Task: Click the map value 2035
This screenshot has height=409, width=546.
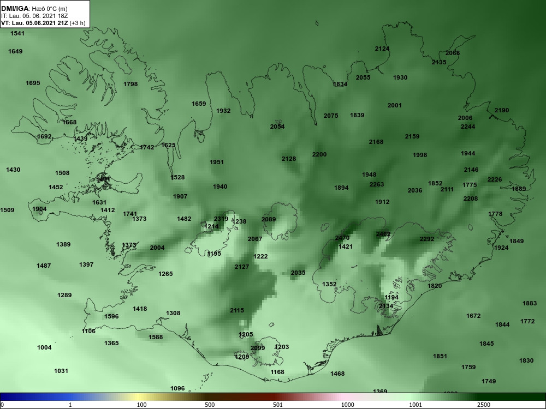Action: 298,273
